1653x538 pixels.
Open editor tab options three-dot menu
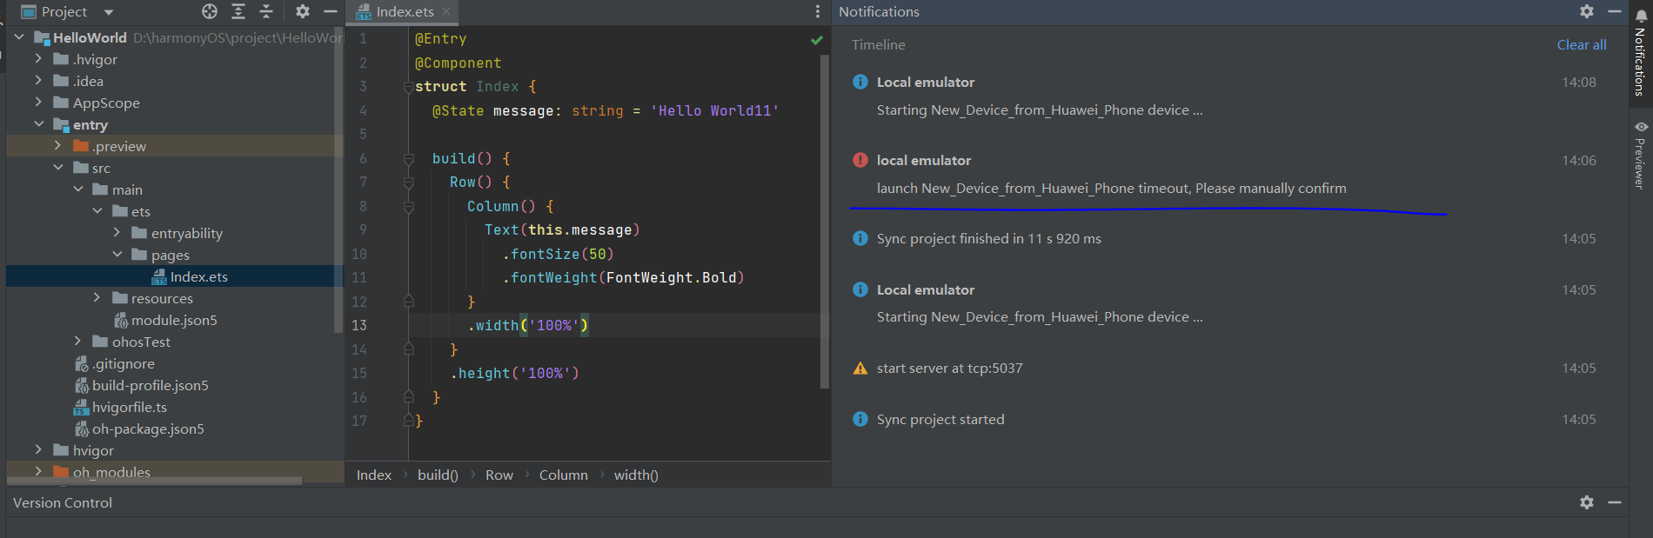click(817, 11)
